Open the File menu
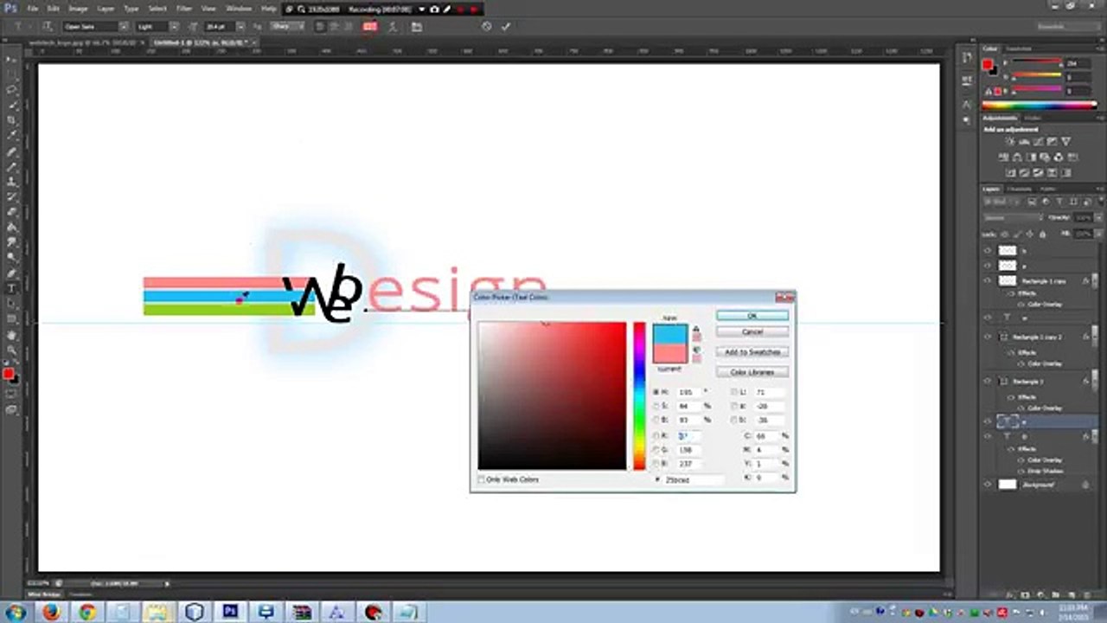This screenshot has height=623, width=1107. [32, 8]
